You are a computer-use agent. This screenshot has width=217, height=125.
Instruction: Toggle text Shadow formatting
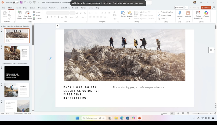pyautogui.click(x=58, y=17)
